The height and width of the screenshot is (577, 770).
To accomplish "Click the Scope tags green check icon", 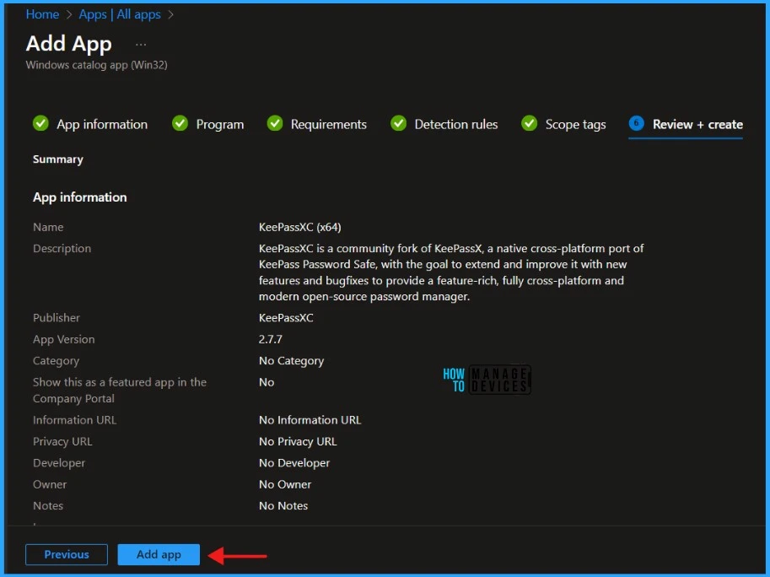I will (530, 123).
